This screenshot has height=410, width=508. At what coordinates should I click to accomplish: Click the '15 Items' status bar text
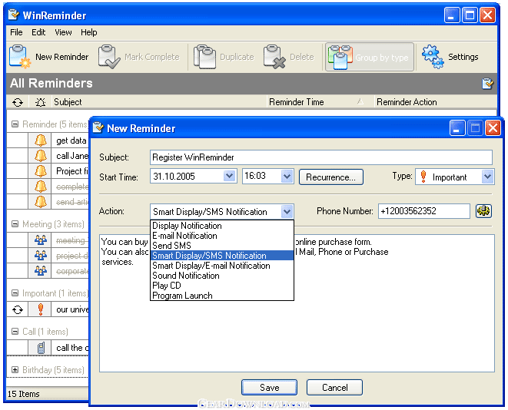[23, 394]
